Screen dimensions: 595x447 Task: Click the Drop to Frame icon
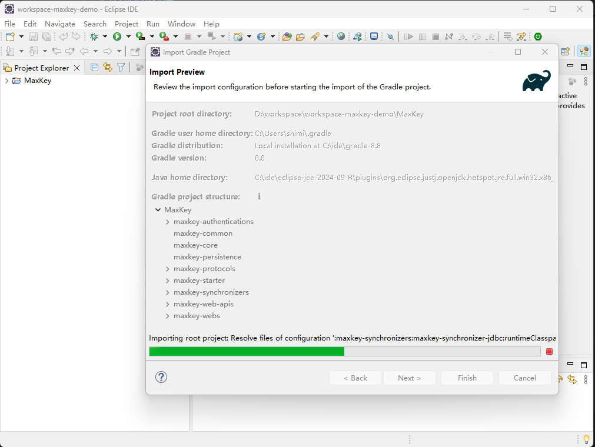tap(508, 37)
